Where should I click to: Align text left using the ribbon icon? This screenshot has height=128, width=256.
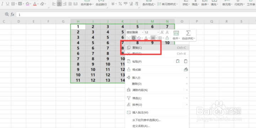[x=54, y=4]
